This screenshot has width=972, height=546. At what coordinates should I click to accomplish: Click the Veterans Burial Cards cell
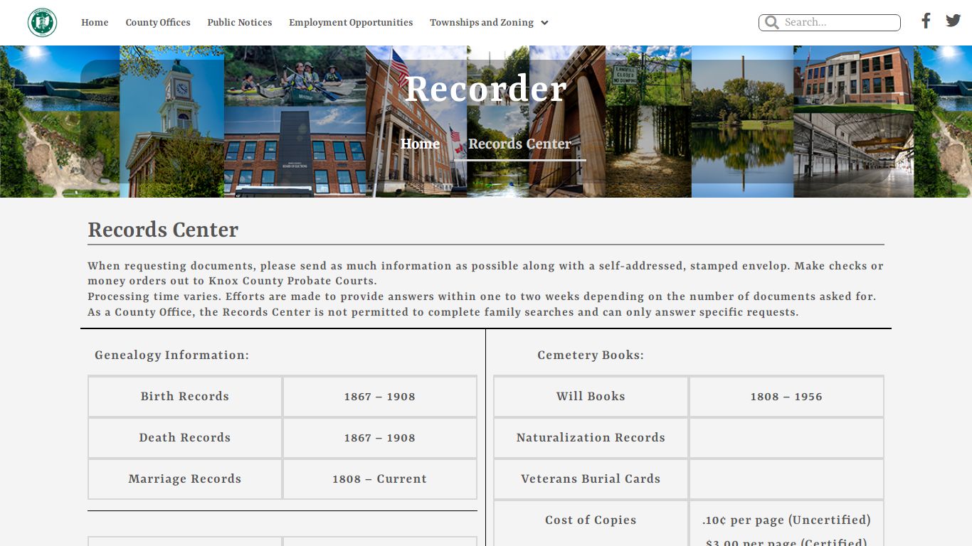[x=591, y=479]
